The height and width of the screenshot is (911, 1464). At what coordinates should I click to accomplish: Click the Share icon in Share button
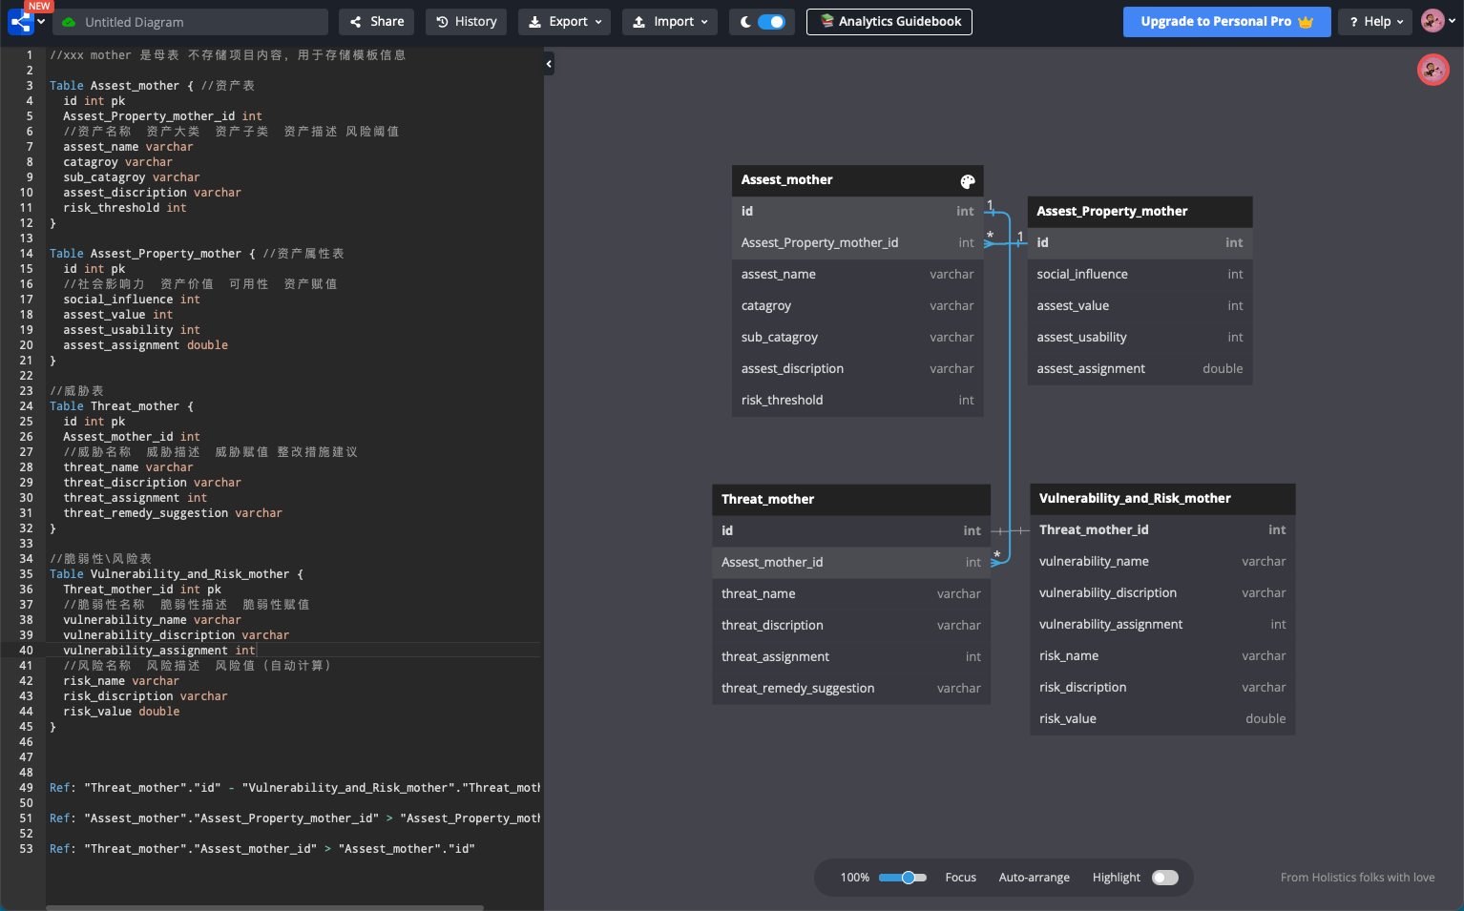pyautogui.click(x=356, y=22)
